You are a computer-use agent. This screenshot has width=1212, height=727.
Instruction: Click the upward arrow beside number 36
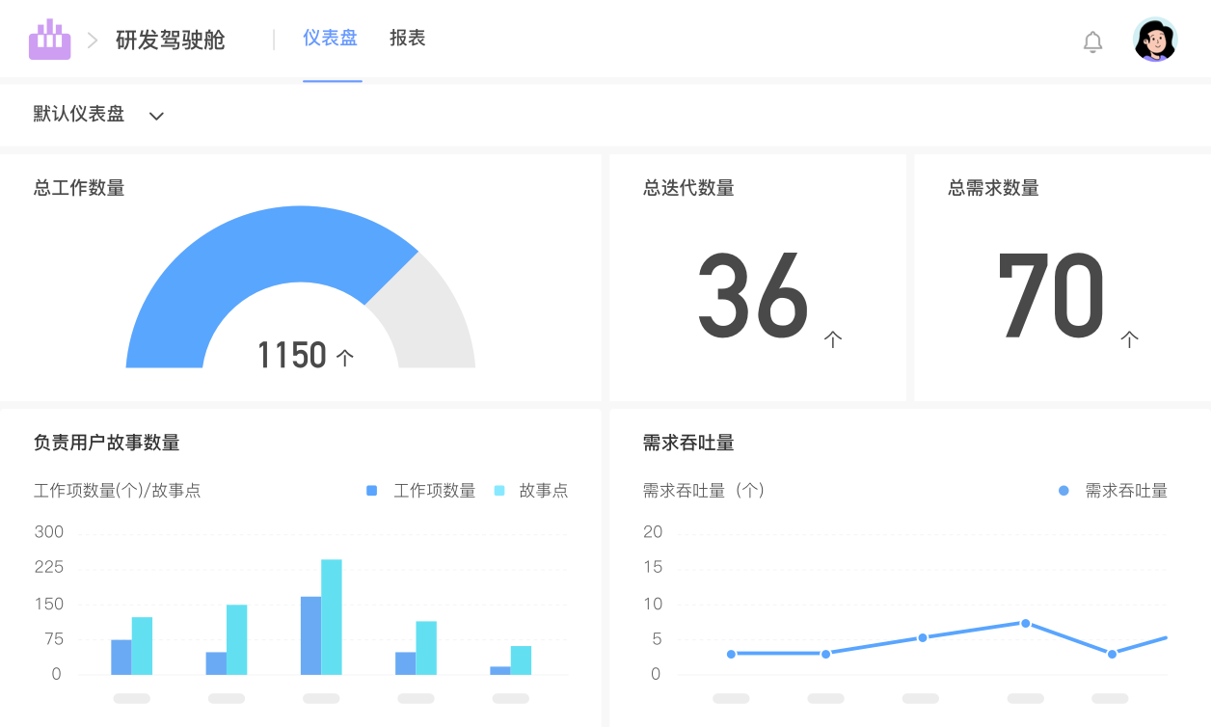[x=833, y=339]
